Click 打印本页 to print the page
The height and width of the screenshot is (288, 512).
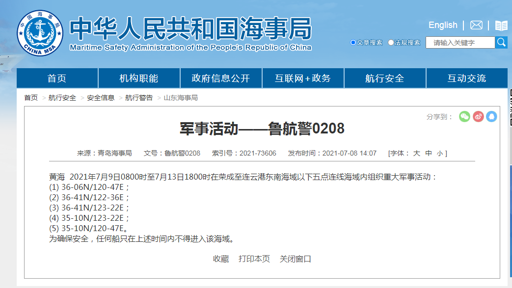pyautogui.click(x=254, y=259)
